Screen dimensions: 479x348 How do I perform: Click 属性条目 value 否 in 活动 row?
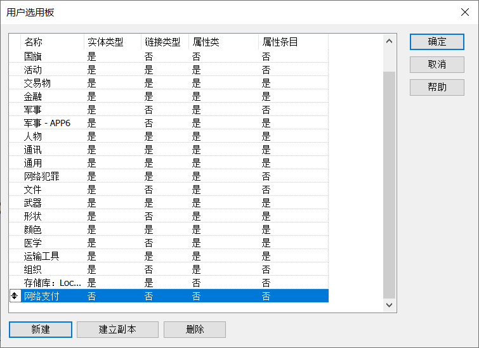[x=266, y=70]
